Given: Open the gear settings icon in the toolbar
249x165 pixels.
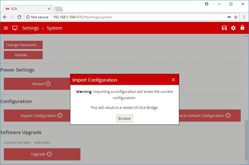Looking at the screenshot, I should (233, 28).
